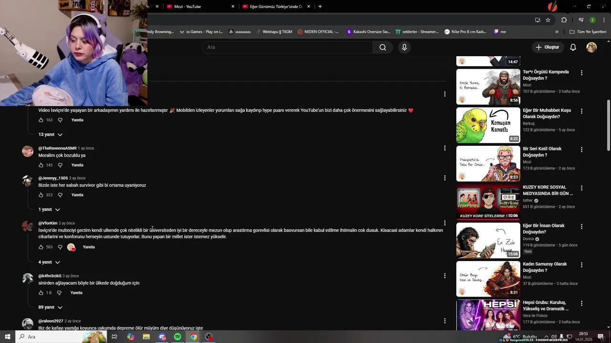Open more options for Bir Seri Katil video

(581, 150)
